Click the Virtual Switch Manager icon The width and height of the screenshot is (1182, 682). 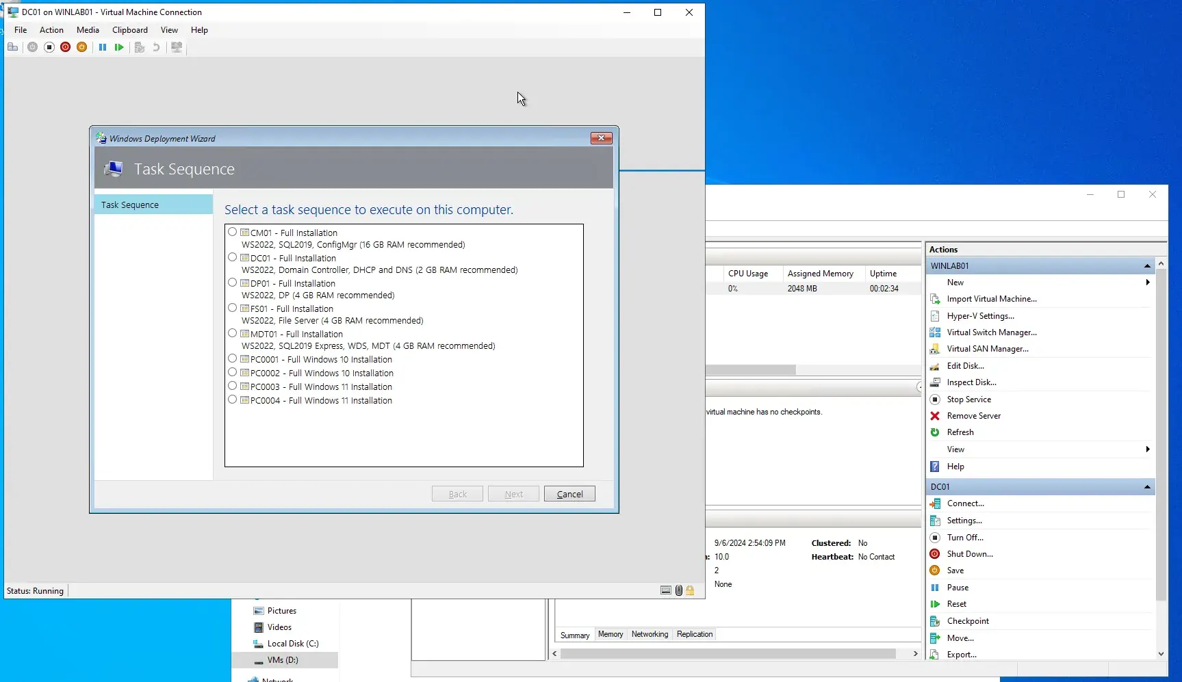point(935,332)
